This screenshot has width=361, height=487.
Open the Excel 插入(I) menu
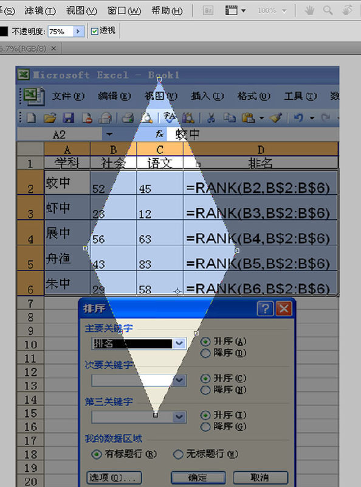(x=207, y=96)
